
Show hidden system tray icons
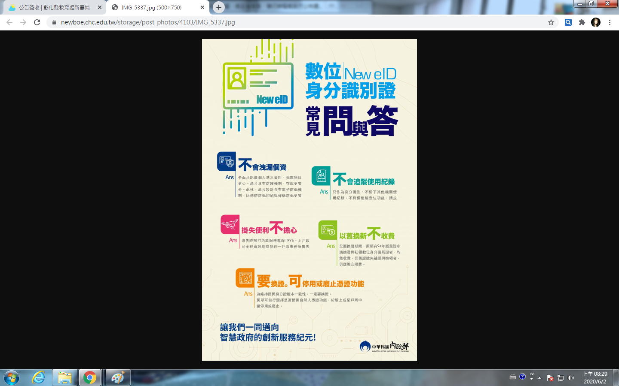(539, 378)
